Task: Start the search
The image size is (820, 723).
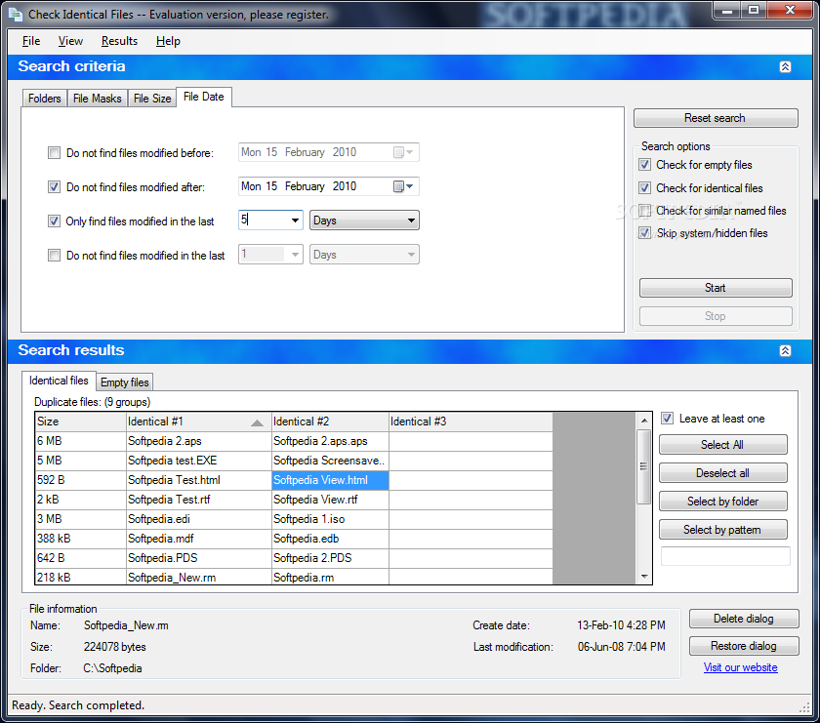Action: coord(715,288)
